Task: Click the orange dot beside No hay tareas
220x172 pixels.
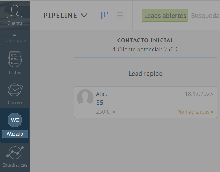Action: 212,112
